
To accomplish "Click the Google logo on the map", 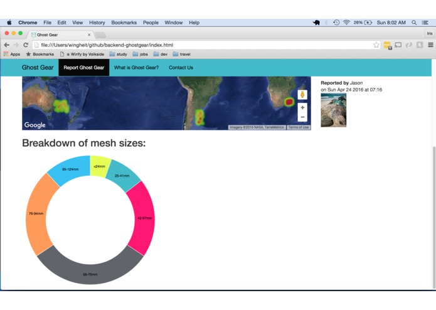I will click(x=35, y=125).
